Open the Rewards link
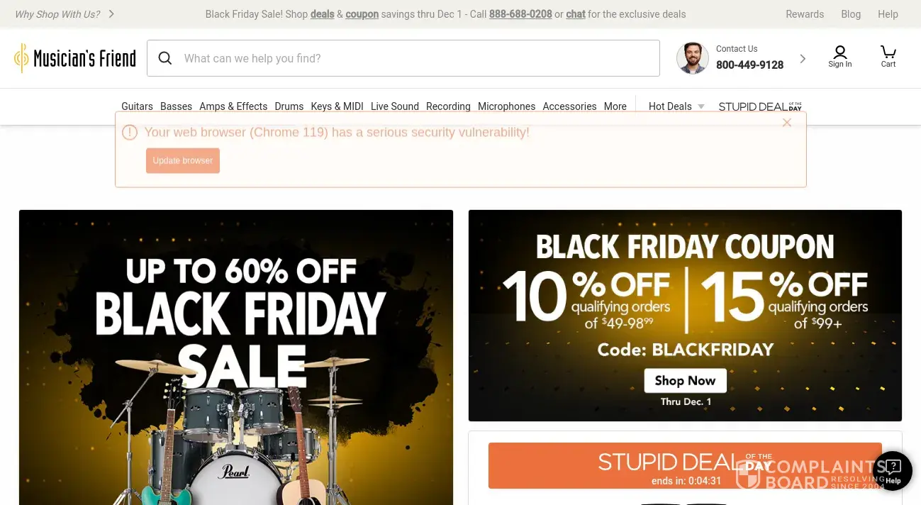This screenshot has height=505, width=921. click(x=805, y=14)
